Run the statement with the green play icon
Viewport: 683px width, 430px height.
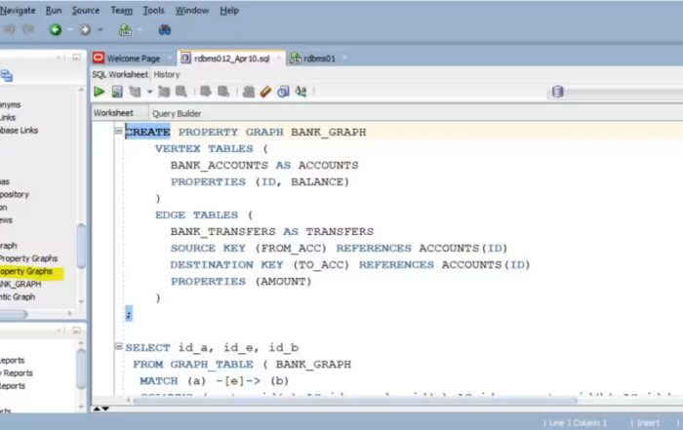pyautogui.click(x=100, y=92)
